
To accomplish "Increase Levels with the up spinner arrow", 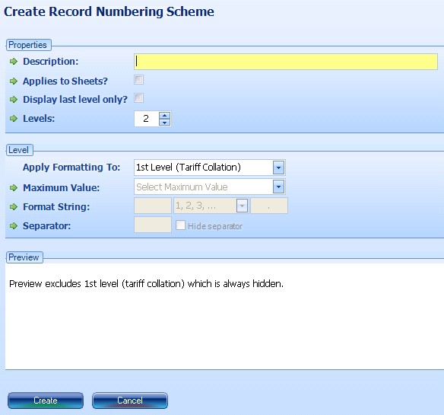I will point(164,115).
